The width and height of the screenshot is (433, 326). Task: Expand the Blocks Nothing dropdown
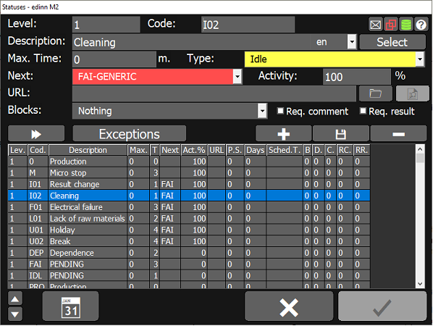point(262,111)
